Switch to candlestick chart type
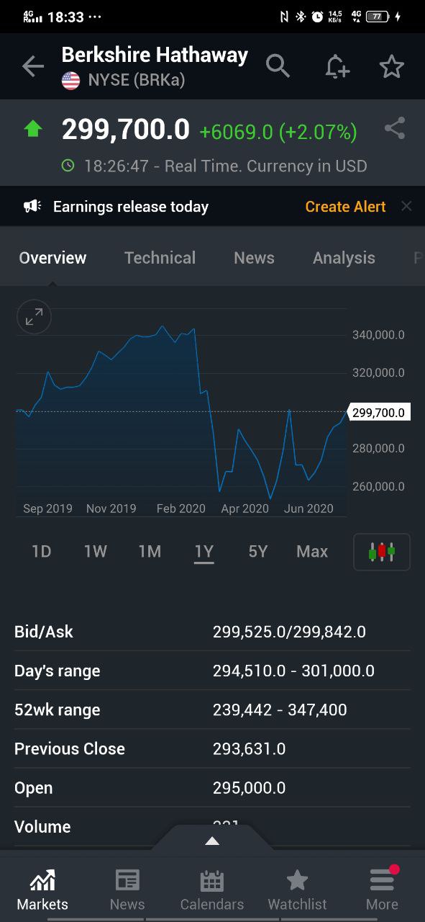 (x=382, y=552)
